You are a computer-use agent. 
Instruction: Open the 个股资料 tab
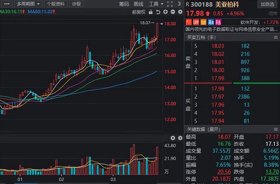point(56,4)
